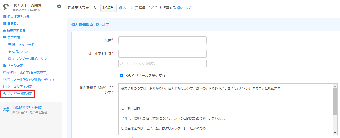Click the privacy policy scrollbar thumb
The width and height of the screenshot is (340, 138).
335,101
